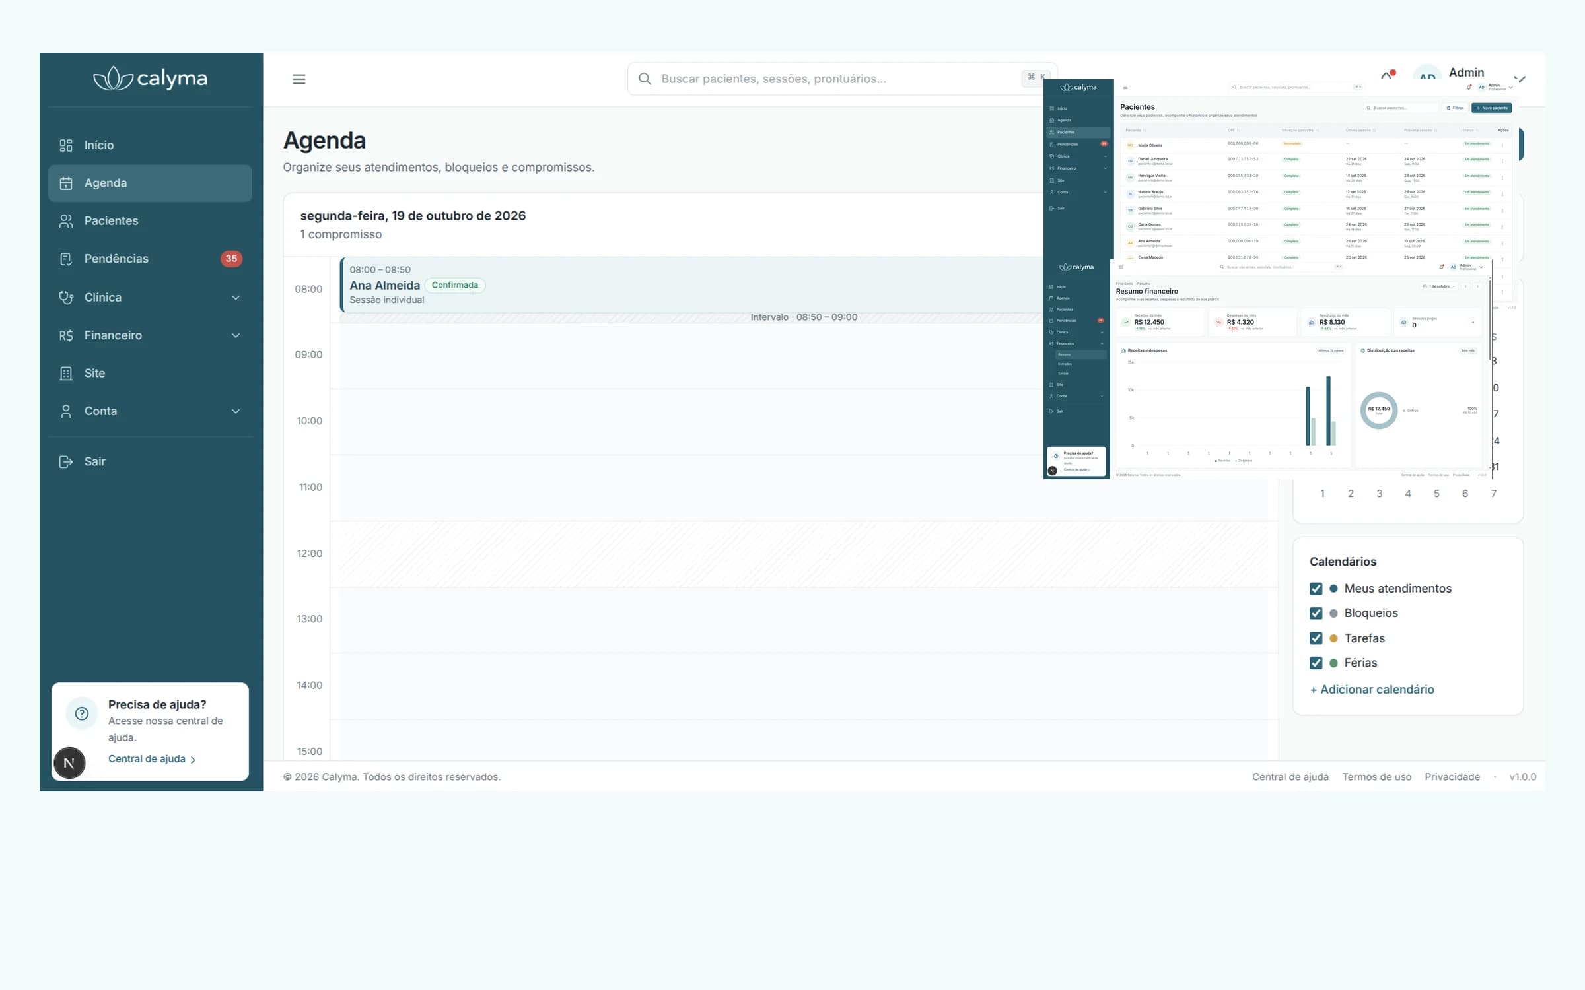The height and width of the screenshot is (990, 1585).
Task: Click '+ Adicionar calendário' link
Action: point(1372,690)
